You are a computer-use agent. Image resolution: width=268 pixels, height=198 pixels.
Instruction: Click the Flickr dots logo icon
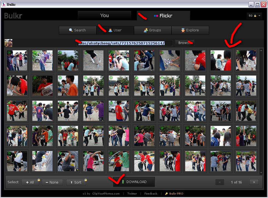click(x=156, y=16)
